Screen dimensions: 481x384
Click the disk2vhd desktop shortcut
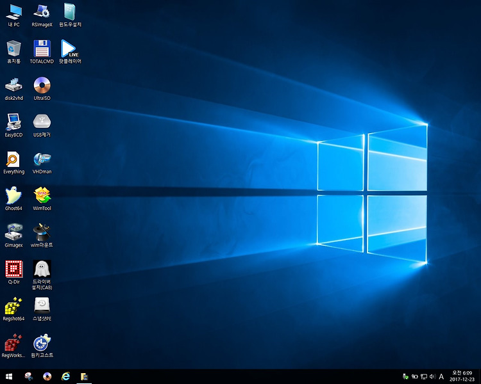tap(14, 89)
